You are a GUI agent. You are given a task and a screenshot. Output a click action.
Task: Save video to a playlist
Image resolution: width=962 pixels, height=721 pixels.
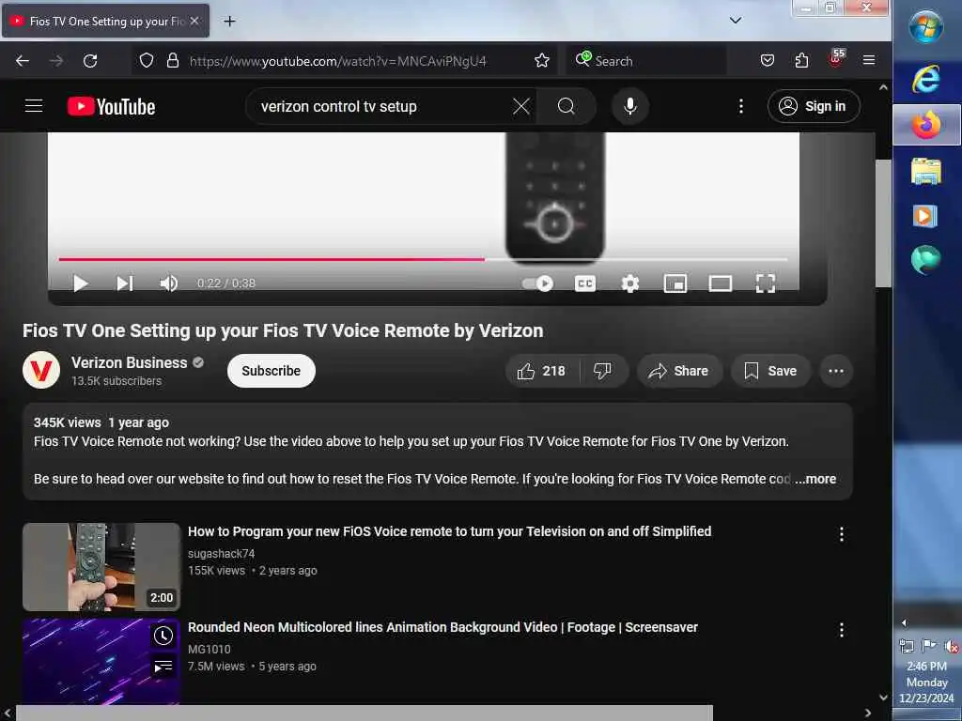[770, 371]
